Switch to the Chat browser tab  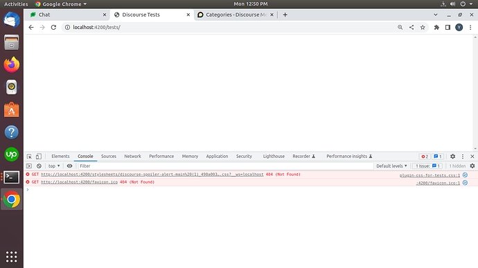click(x=69, y=15)
